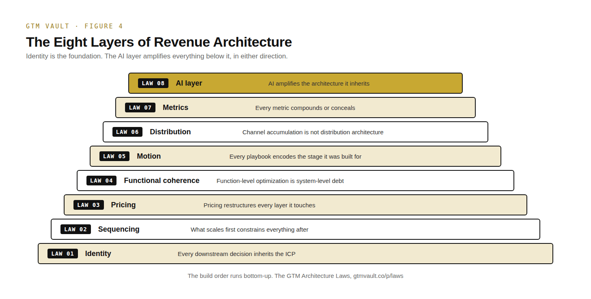The image size is (591, 299).
Task: Click the LAW 08 badge
Action: click(x=153, y=83)
